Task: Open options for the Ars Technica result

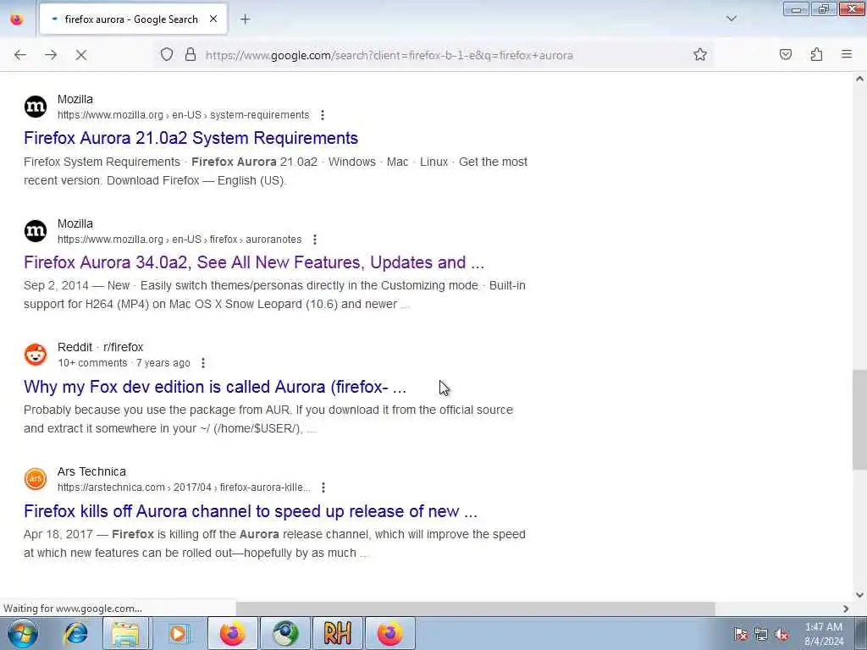Action: tap(323, 487)
